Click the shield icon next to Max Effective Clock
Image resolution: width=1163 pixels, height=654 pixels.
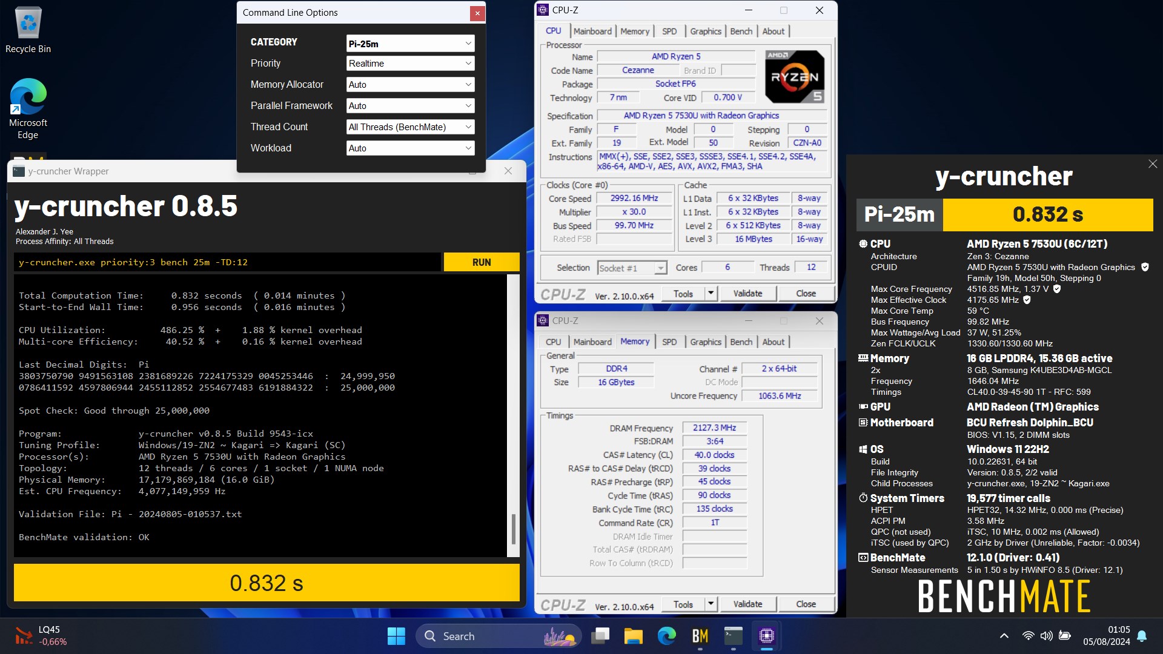[x=1027, y=300]
